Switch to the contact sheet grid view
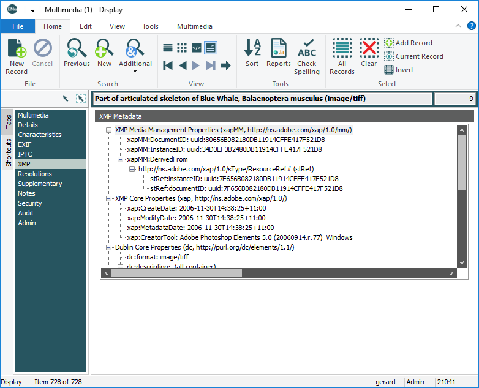This screenshot has width=479, height=388. 182,48
